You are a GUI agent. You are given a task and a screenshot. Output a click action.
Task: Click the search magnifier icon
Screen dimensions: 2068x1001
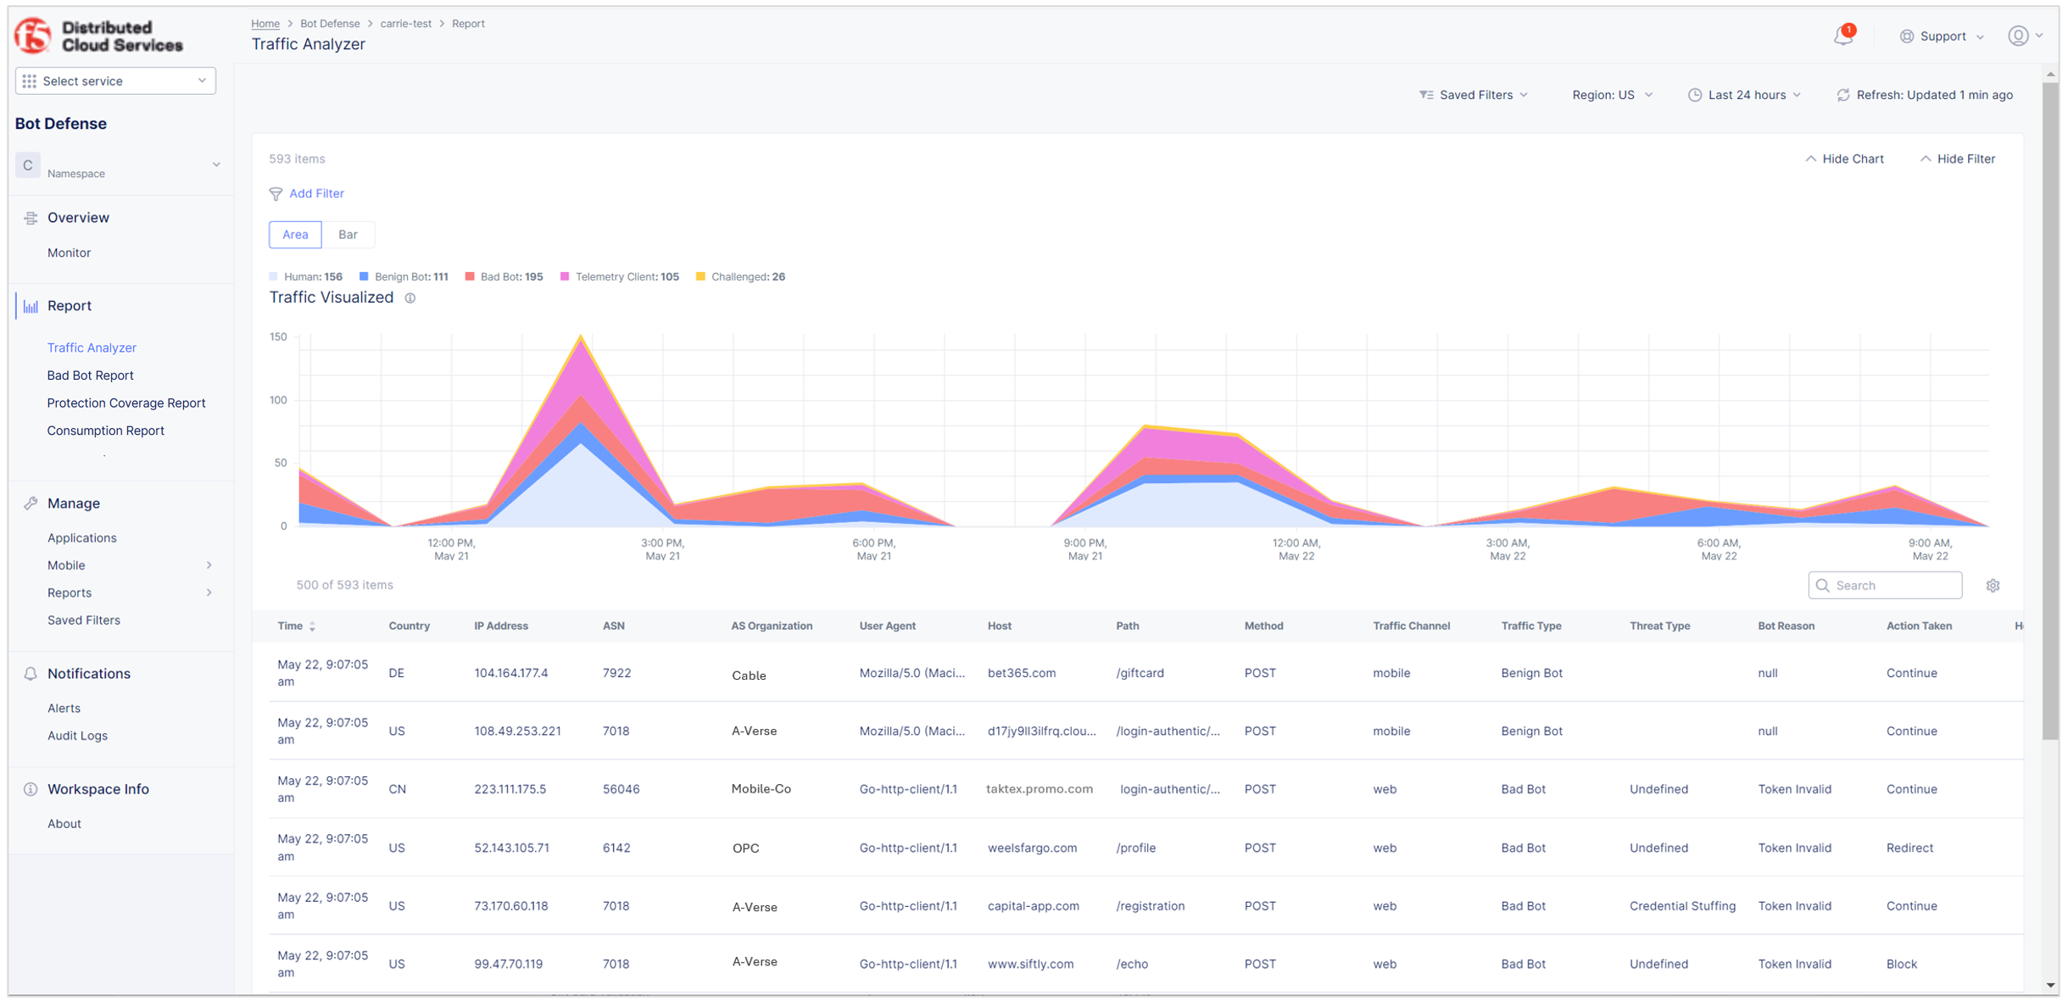click(1822, 586)
